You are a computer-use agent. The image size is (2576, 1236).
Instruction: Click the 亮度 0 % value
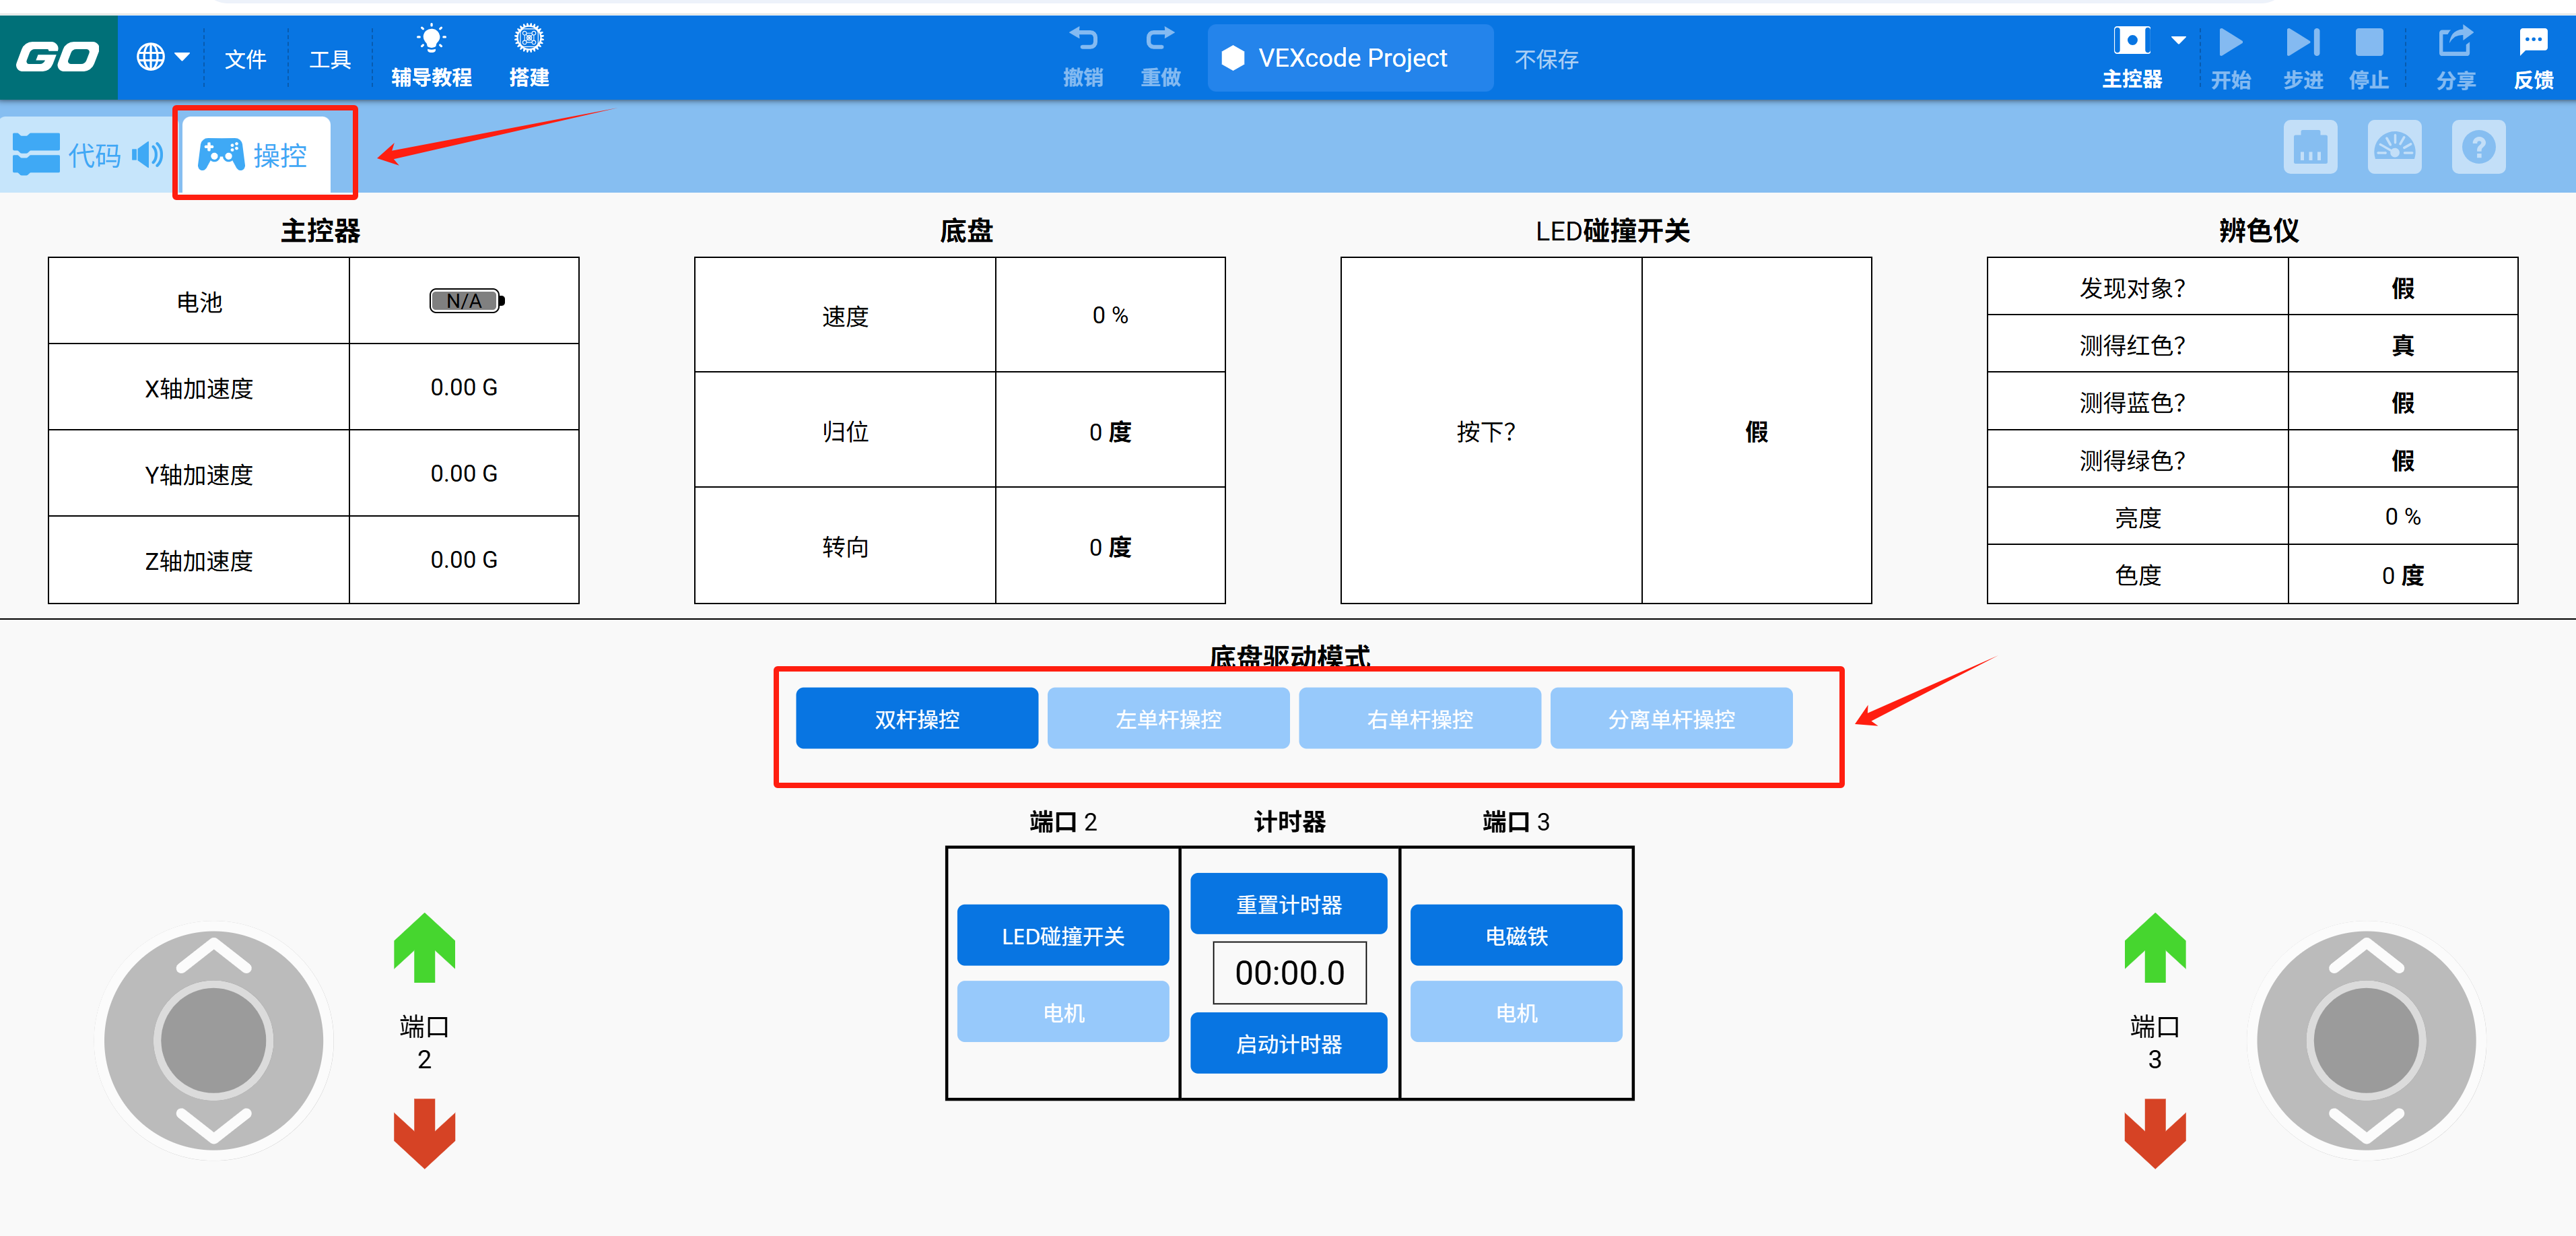[2402, 517]
